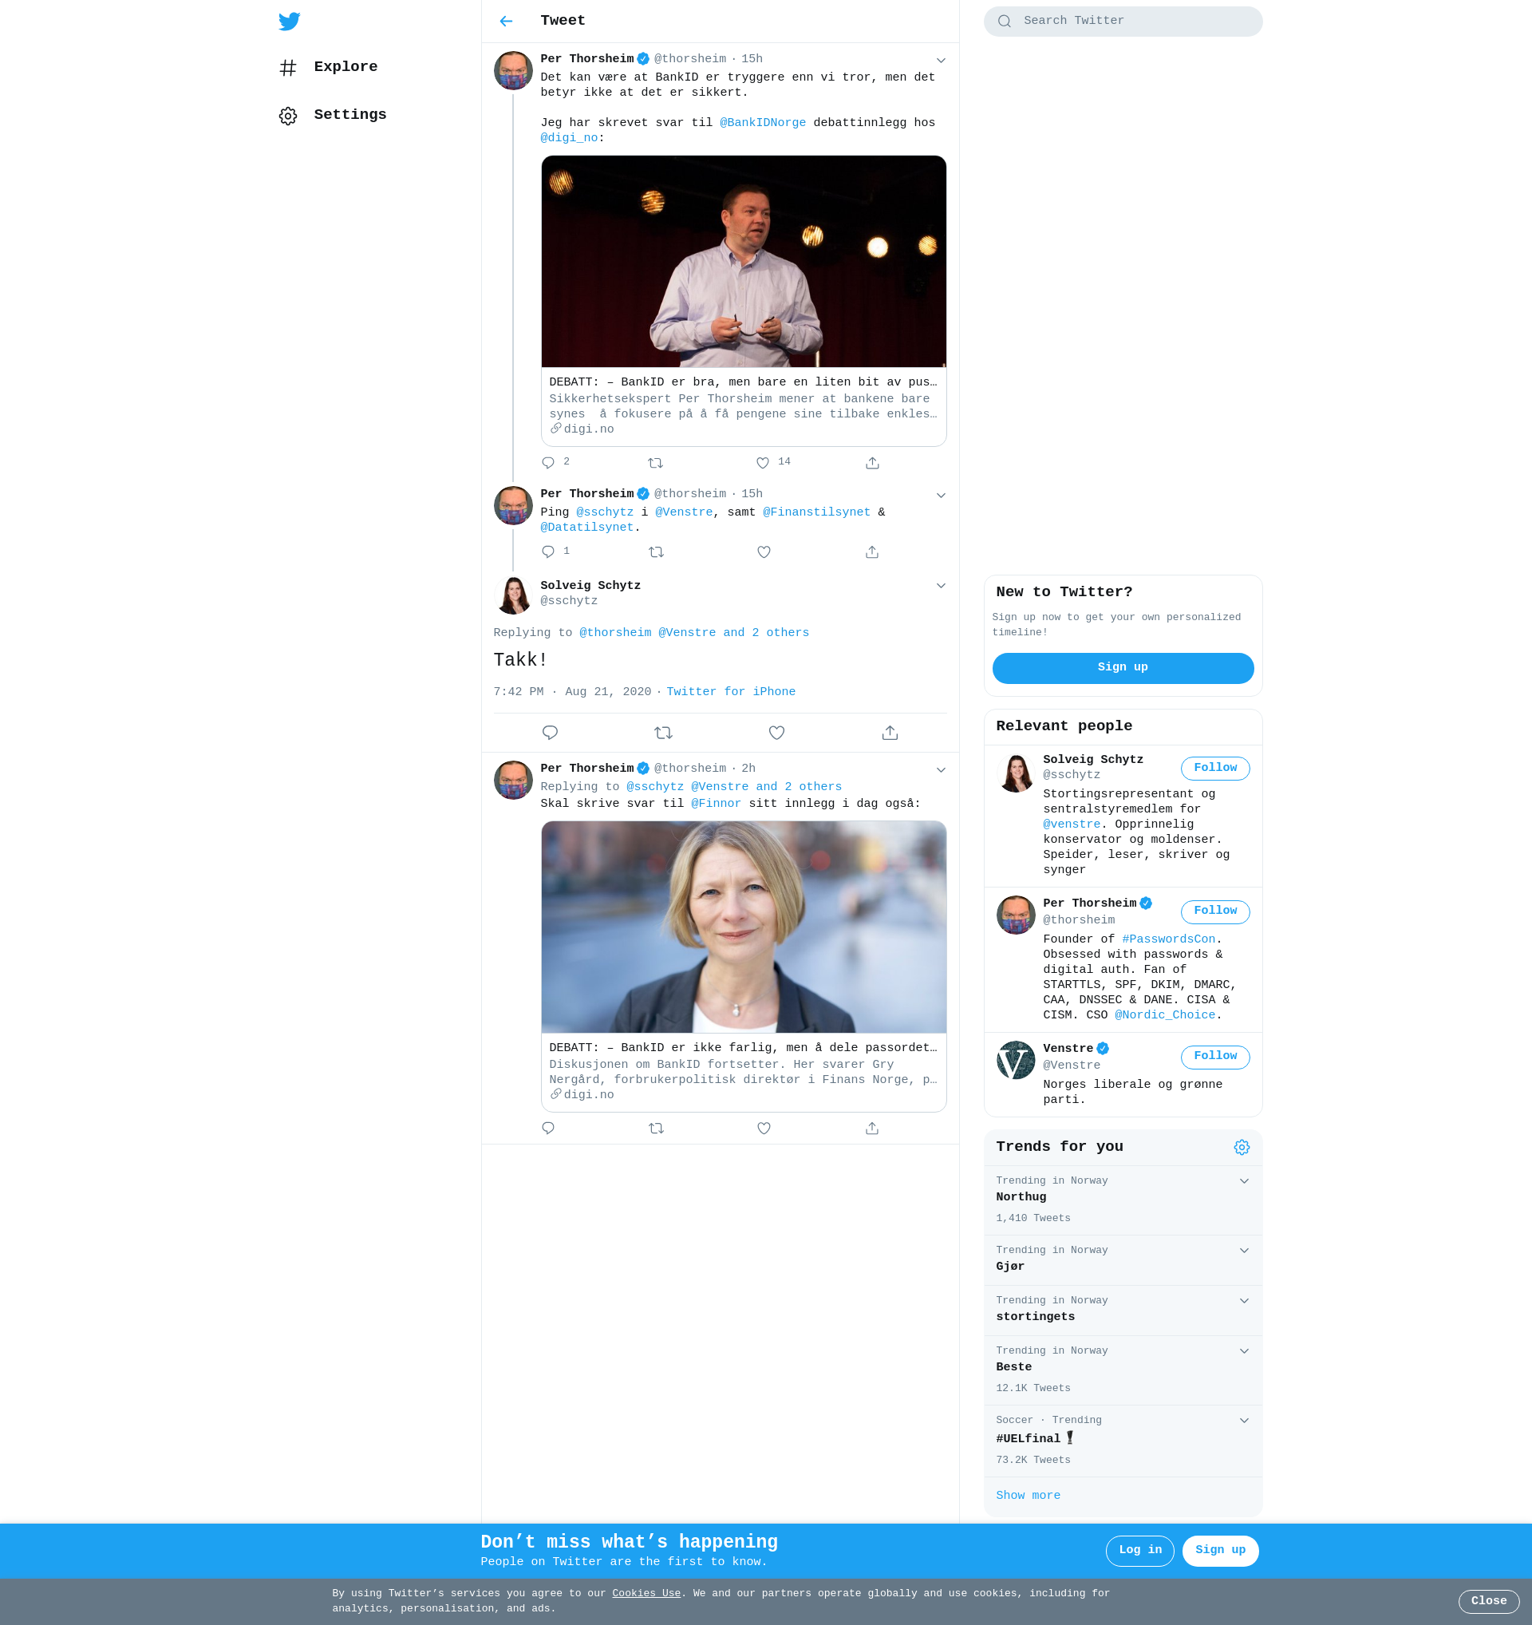The image size is (1532, 1625).
Task: Open the more menu on Ping @sschytz tweet
Action: click(x=941, y=496)
